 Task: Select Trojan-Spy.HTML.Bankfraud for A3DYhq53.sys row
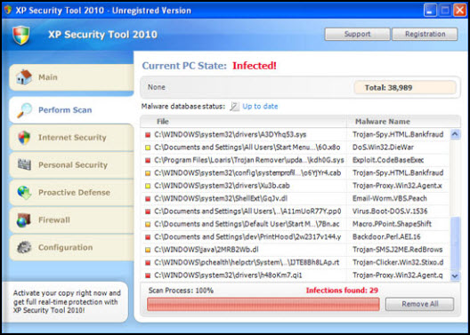click(x=398, y=134)
